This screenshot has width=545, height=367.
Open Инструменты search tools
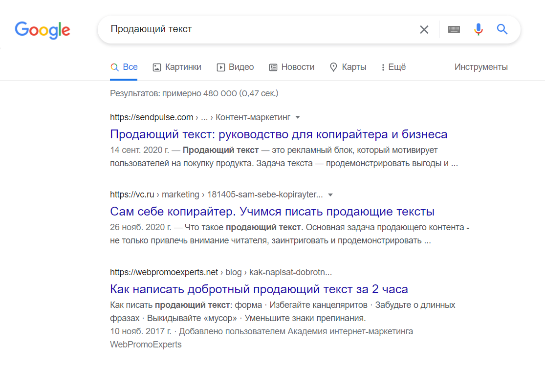pos(481,67)
